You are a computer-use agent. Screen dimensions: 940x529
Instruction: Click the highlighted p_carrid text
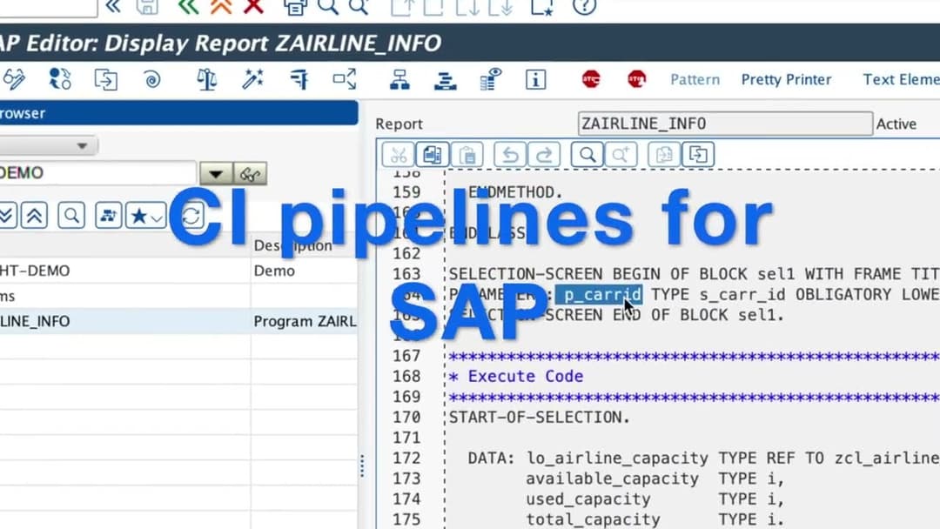[x=599, y=295]
